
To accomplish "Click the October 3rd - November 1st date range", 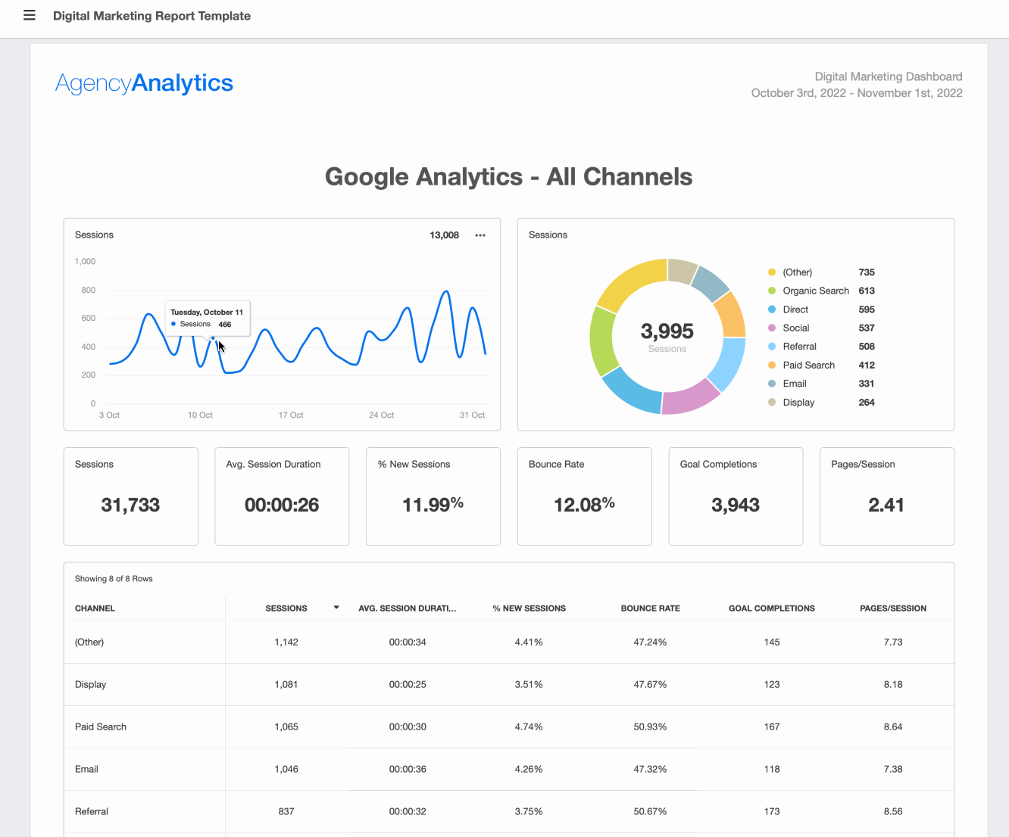I will click(857, 92).
